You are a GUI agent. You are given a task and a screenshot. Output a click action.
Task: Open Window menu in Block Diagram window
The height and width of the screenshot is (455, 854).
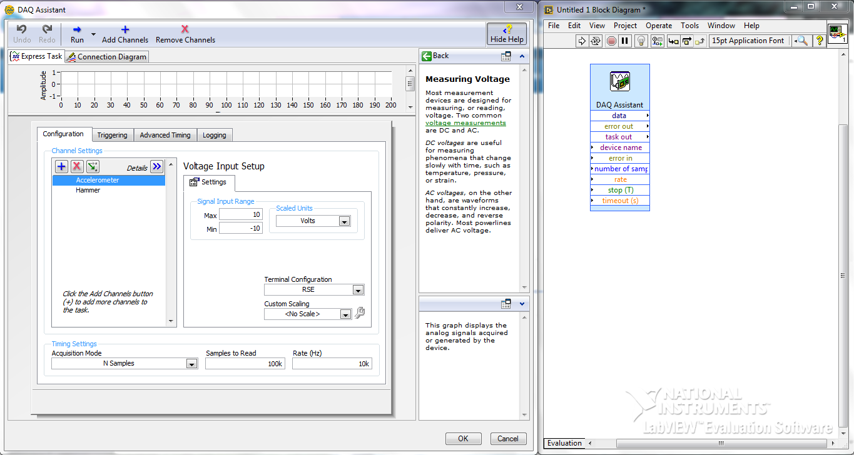721,26
